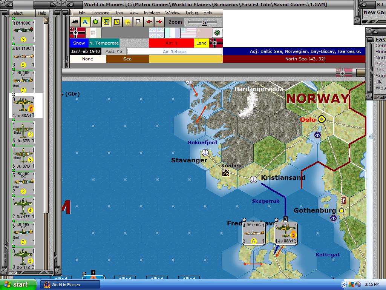This screenshot has height=290, width=386.
Task: Open production screen via green globe icon
Action: (95, 22)
